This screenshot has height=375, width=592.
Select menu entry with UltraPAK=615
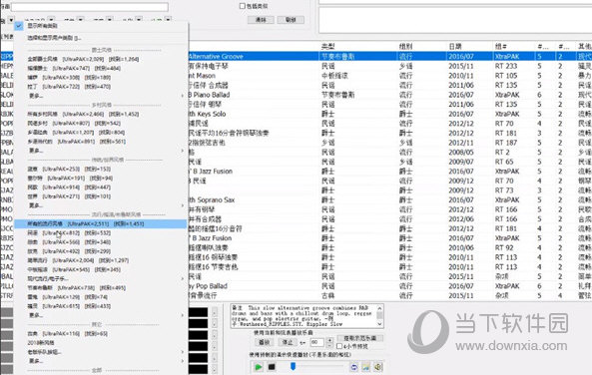[x=101, y=306]
